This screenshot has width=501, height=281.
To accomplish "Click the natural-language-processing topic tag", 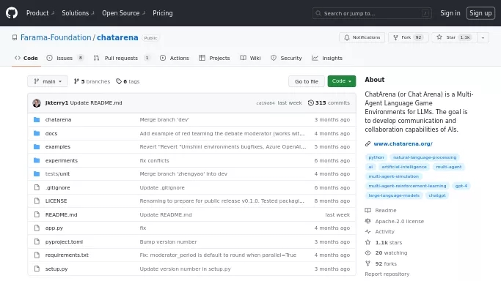I will [x=425, y=157].
